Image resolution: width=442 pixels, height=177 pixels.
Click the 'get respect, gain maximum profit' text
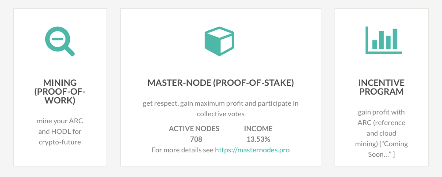tap(221, 103)
